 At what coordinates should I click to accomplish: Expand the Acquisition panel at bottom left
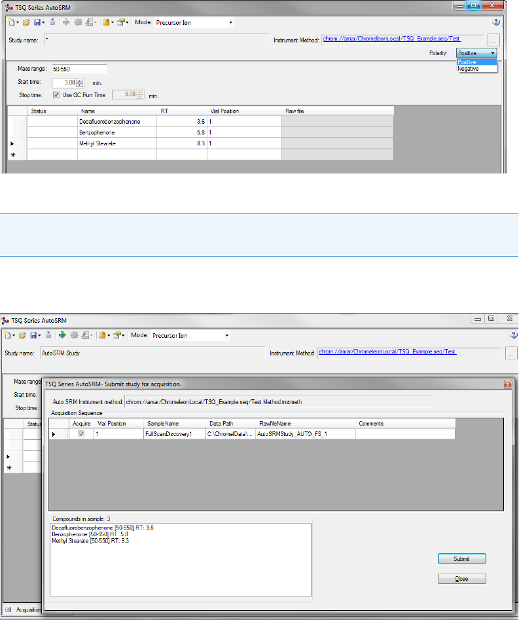pyautogui.click(x=9, y=610)
